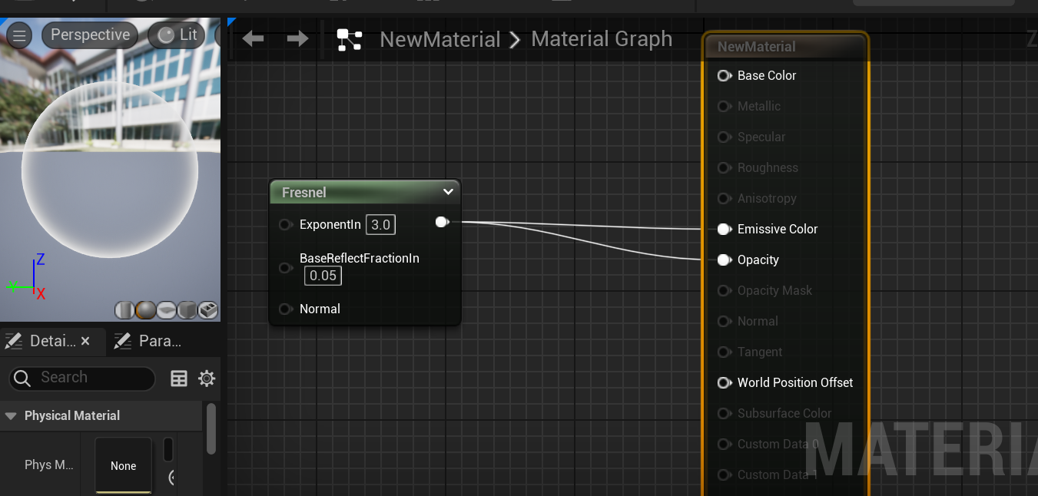Image resolution: width=1038 pixels, height=496 pixels.
Task: Toggle Details property matrix grid view
Action: click(x=179, y=379)
